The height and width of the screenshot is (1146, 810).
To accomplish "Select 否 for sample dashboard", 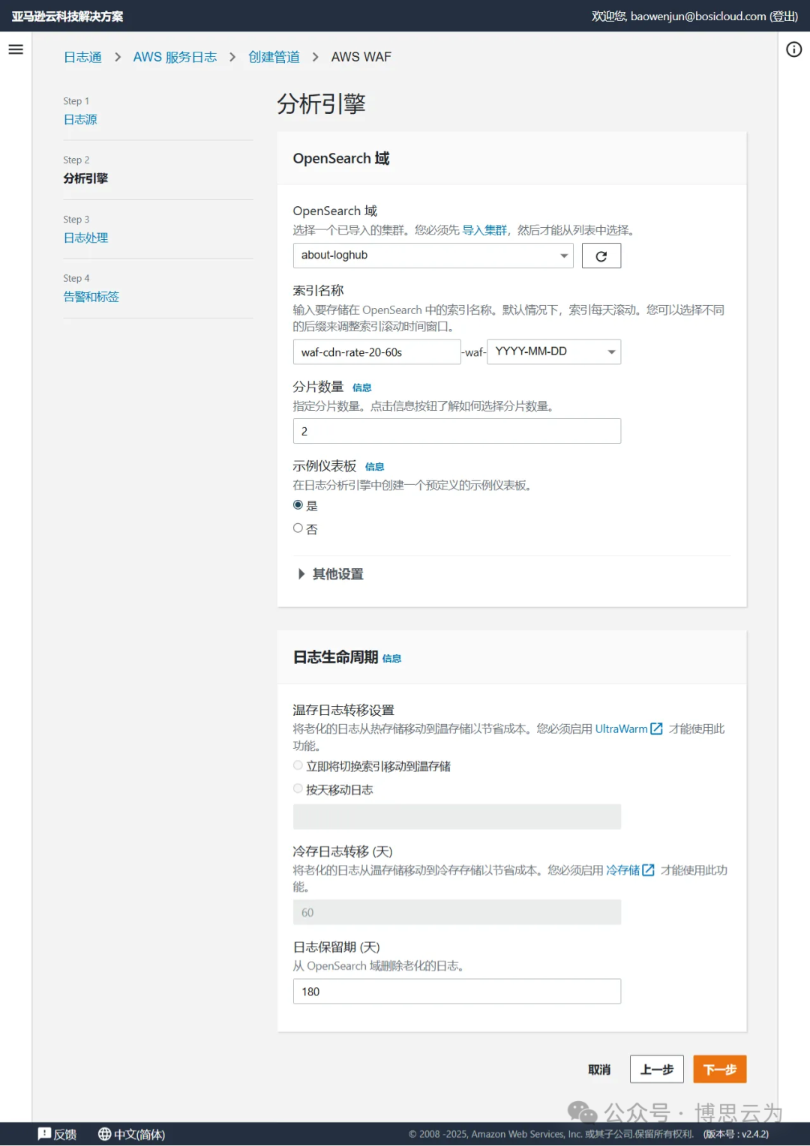I will [x=298, y=528].
